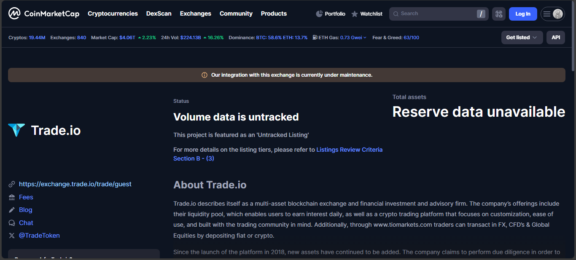Click the Watchlist label

click(x=371, y=14)
